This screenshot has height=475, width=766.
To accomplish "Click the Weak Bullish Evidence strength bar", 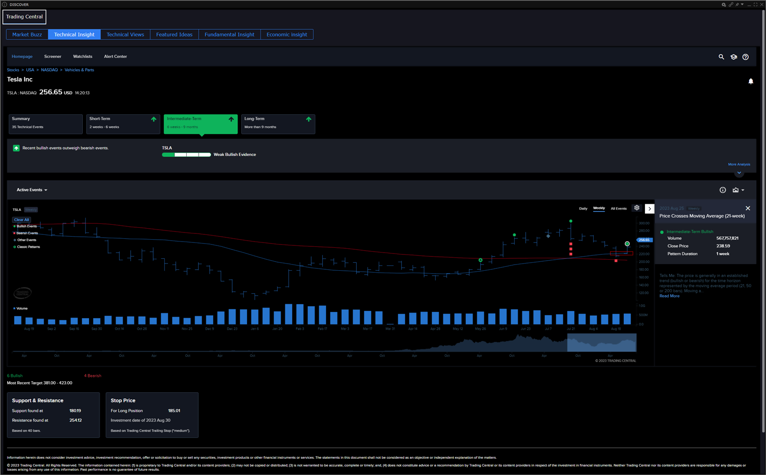I will click(x=186, y=155).
